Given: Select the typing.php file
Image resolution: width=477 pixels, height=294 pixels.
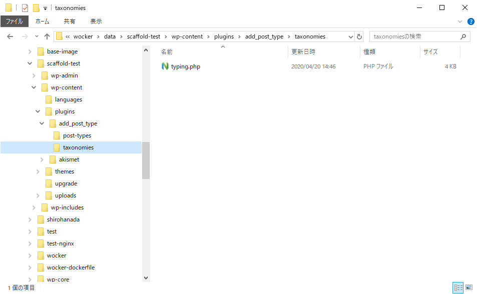Looking at the screenshot, I should (185, 66).
